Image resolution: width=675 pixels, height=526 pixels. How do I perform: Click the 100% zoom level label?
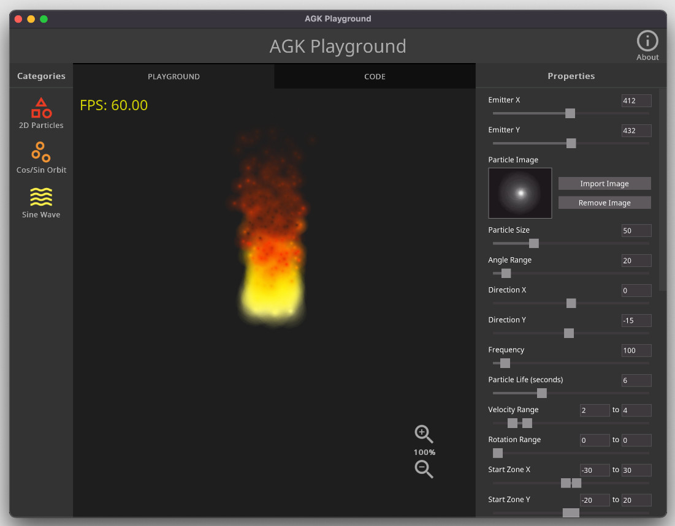[x=424, y=452]
